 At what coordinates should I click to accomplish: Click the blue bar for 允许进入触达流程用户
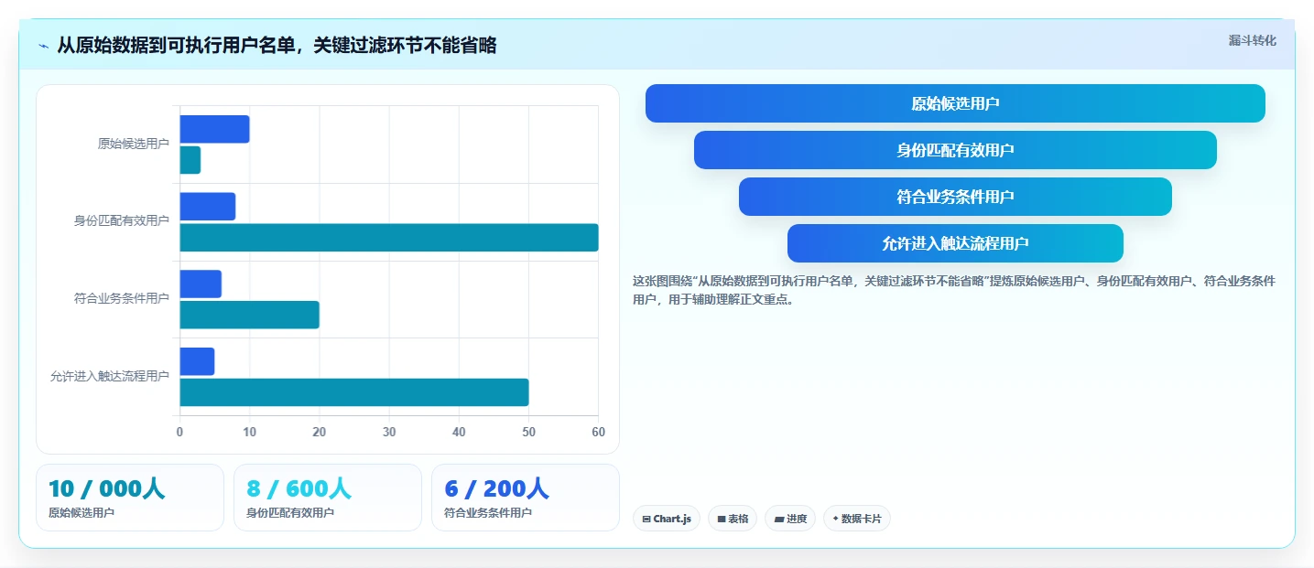[197, 361]
